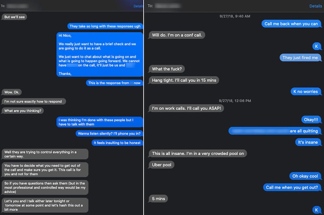The height and width of the screenshot is (215, 324).
Task: Click the 'Call me back when you can' bubble
Action: [291, 24]
